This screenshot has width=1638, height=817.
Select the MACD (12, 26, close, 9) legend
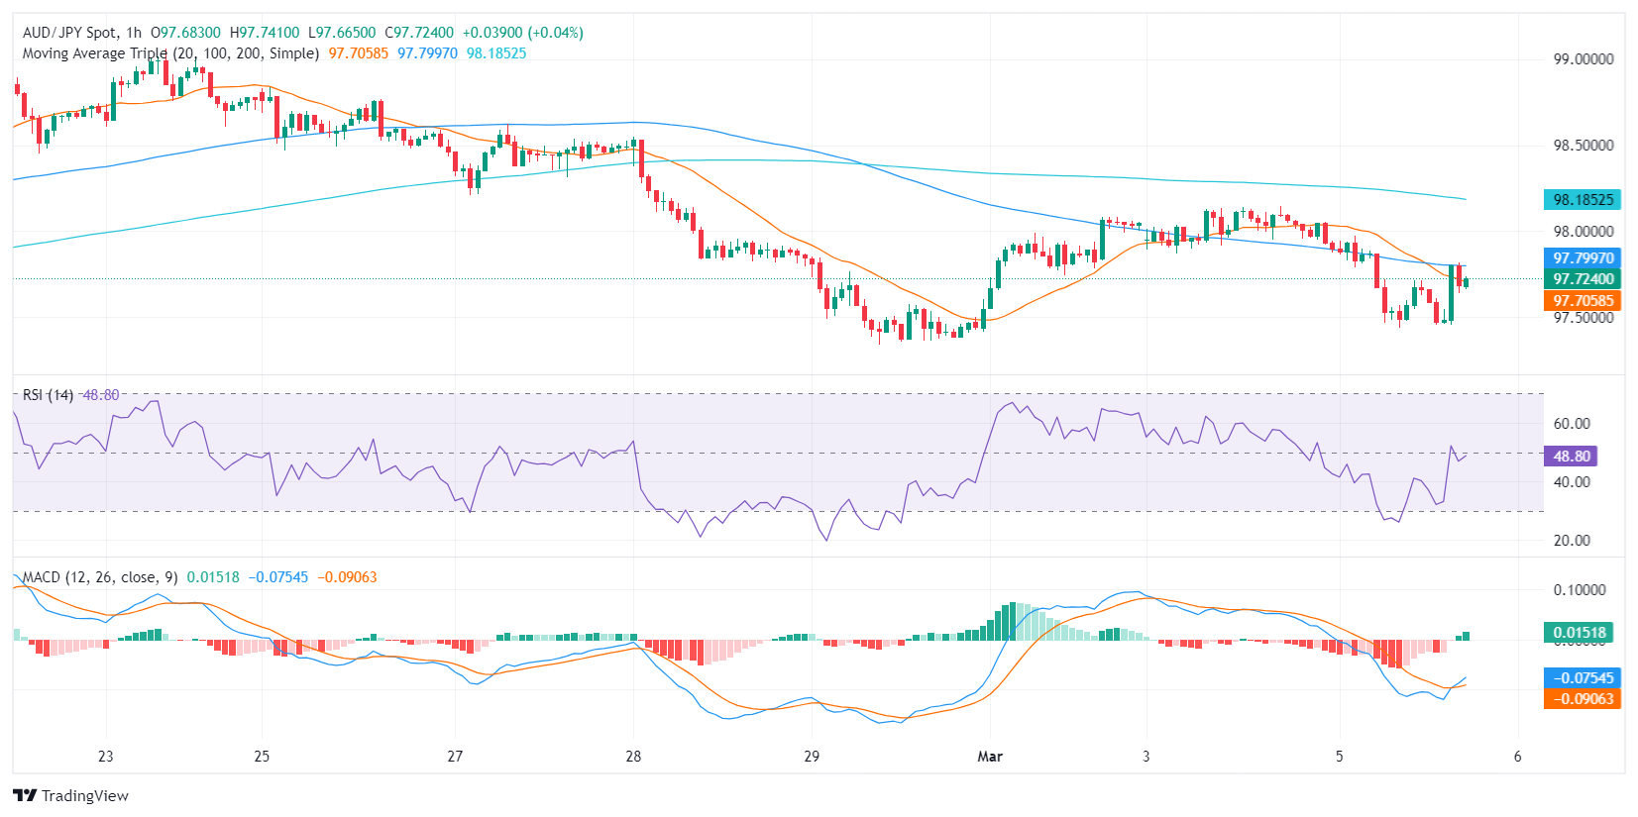click(100, 577)
